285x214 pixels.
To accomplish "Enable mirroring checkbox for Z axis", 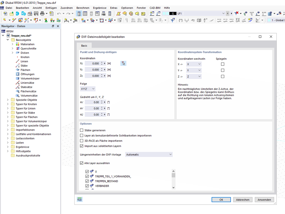I will (223, 76).
